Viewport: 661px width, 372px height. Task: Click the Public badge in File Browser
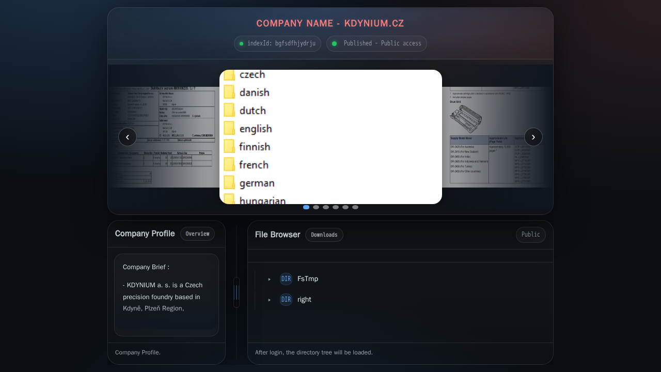point(531,235)
